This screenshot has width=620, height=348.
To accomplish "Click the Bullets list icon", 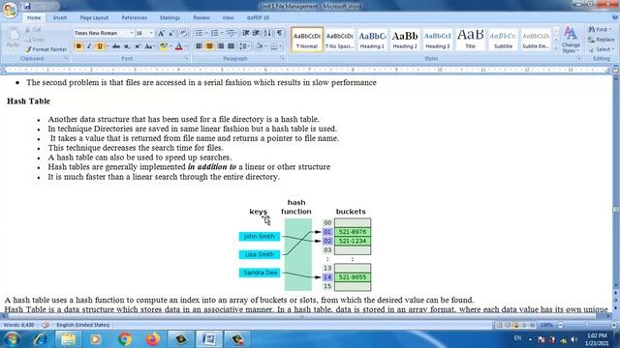I will [x=199, y=33].
